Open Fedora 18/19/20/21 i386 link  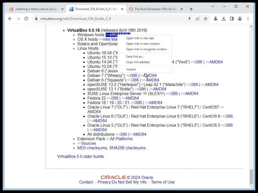[x=138, y=103]
